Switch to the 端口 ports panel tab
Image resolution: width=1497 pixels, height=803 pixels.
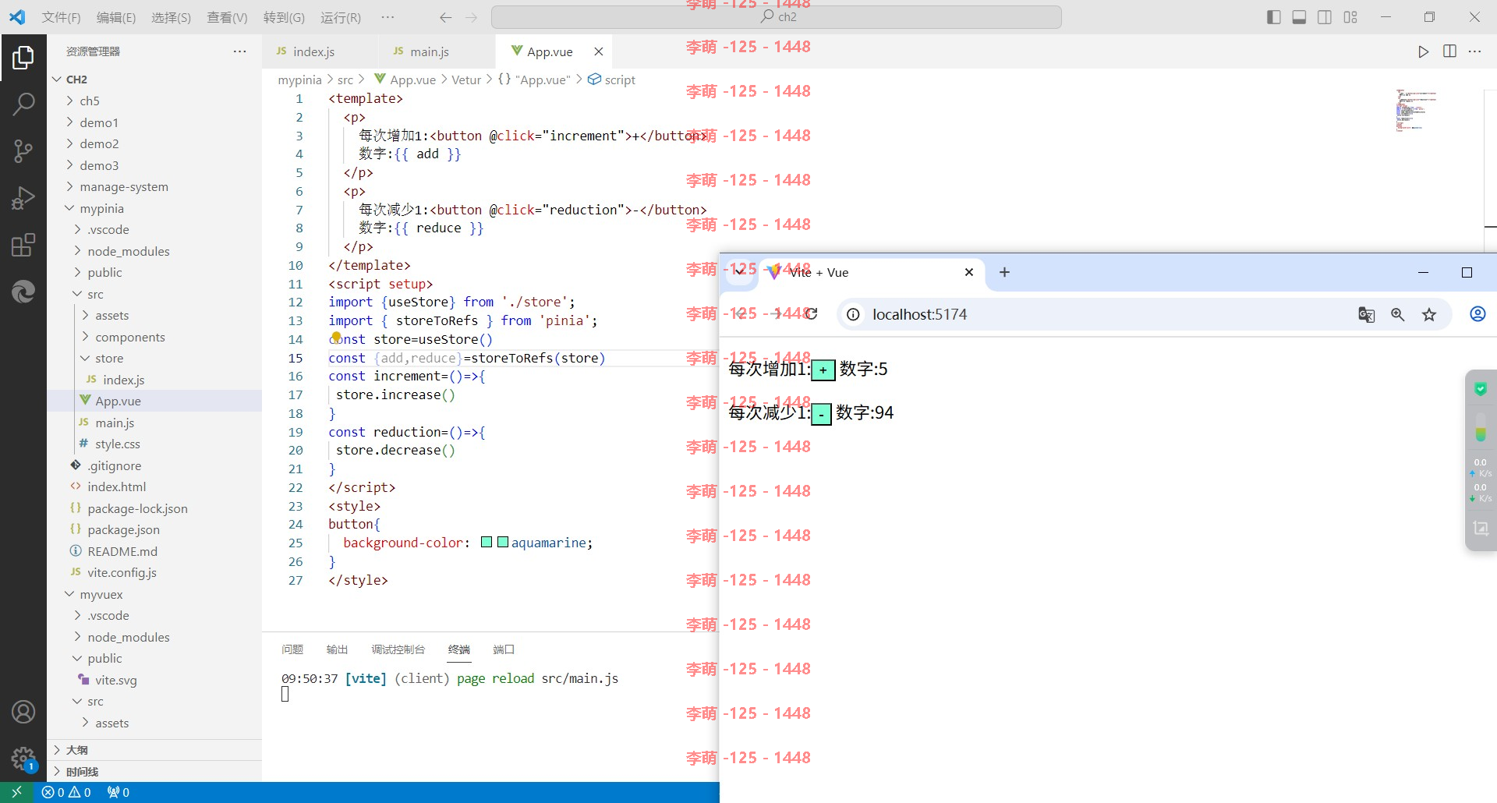pos(504,649)
